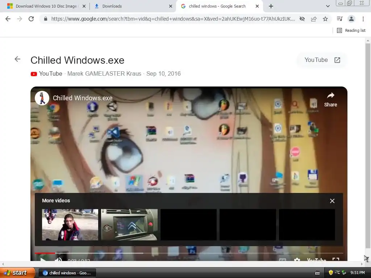The image size is (371, 278).
Task: Click the Chilled Windows.exe title in the player
Action: [83, 98]
